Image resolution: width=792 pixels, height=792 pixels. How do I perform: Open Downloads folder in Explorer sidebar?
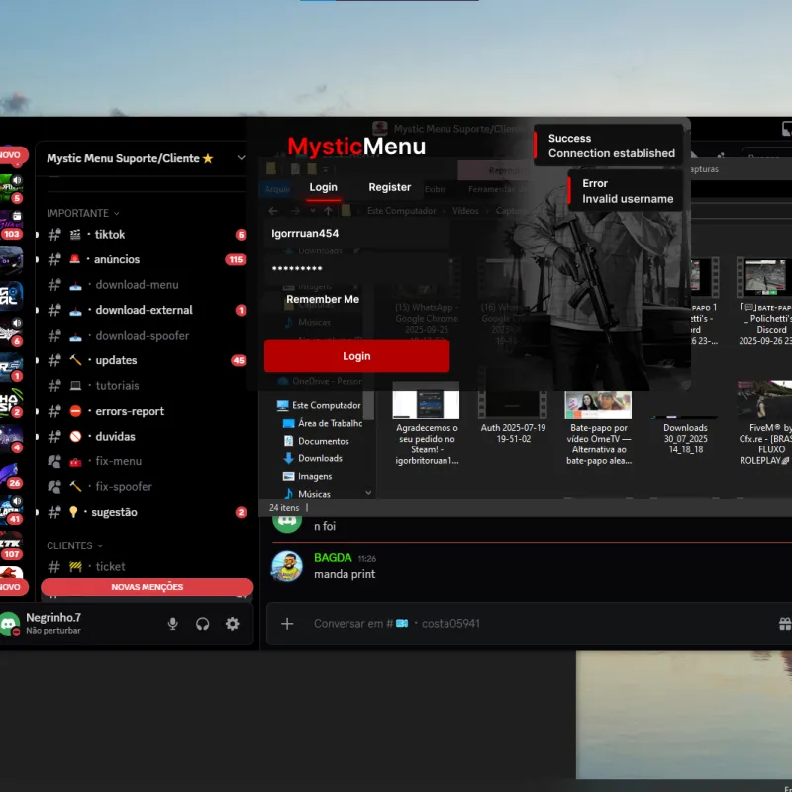tap(320, 458)
